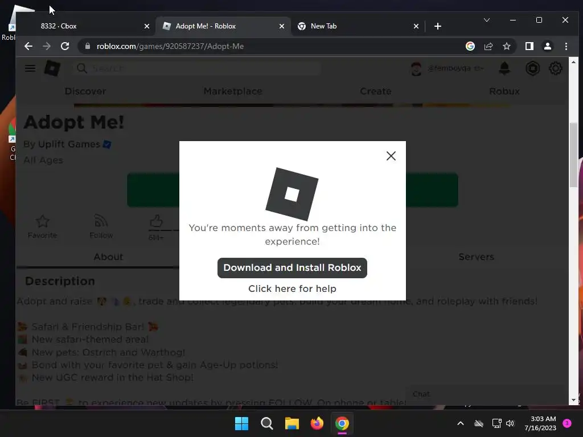Open Roblox hamburger navigation menu

[30, 68]
